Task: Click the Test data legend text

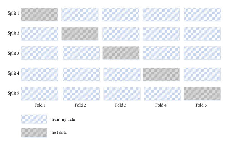Action: click(59, 133)
